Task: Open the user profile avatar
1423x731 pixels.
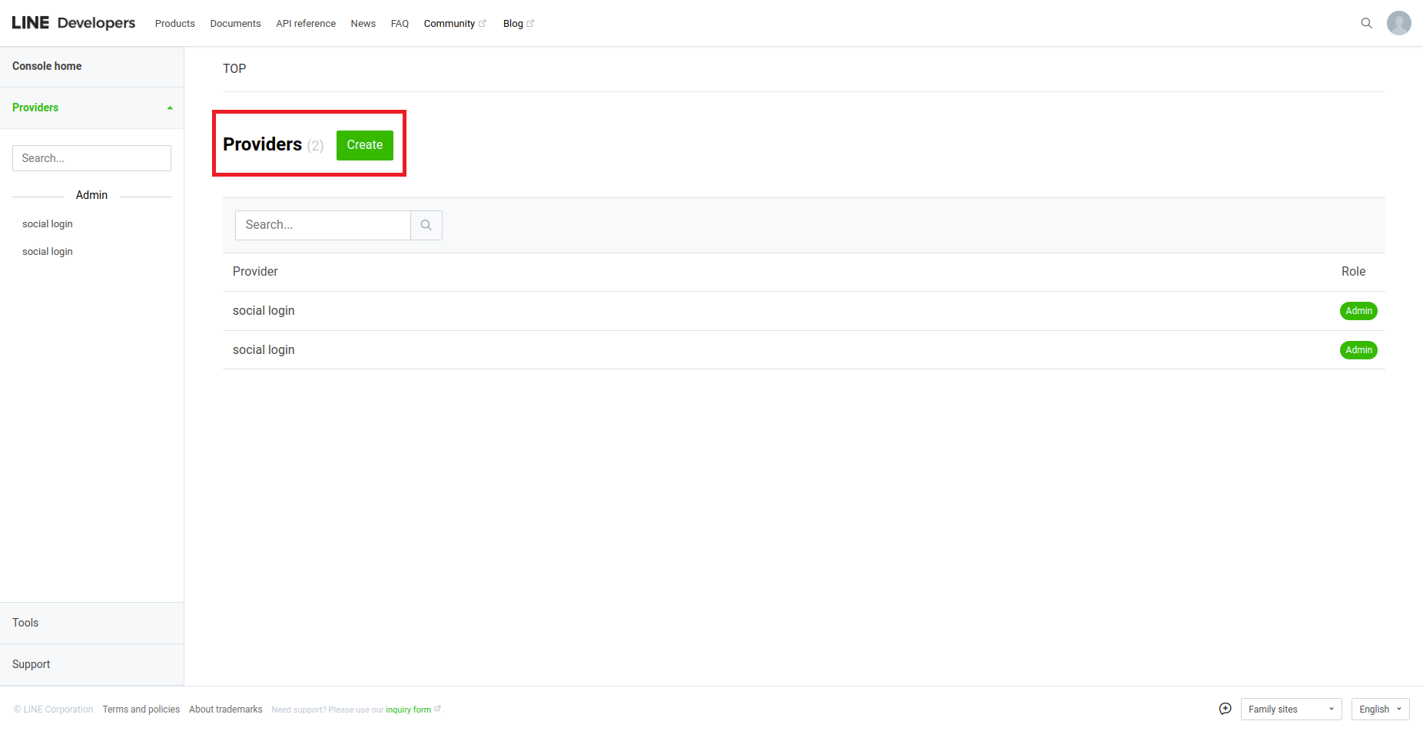Action: [1398, 23]
